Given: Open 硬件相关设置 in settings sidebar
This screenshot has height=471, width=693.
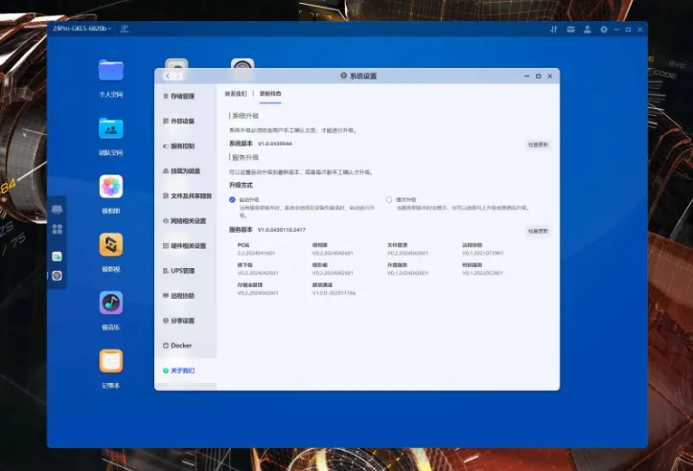Looking at the screenshot, I should (x=186, y=245).
